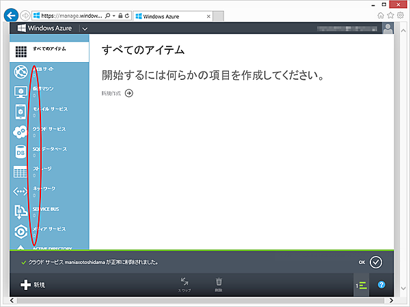
Task: Open the Service Bus icon
Action: click(21, 211)
